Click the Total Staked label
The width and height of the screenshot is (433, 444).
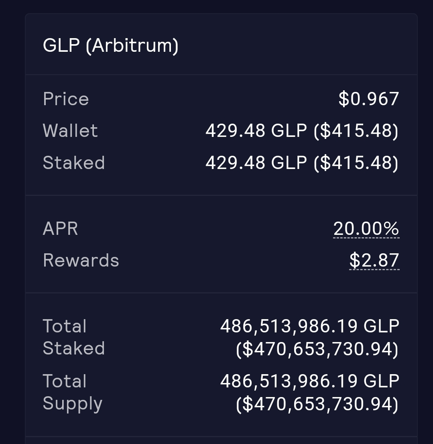[74, 337]
